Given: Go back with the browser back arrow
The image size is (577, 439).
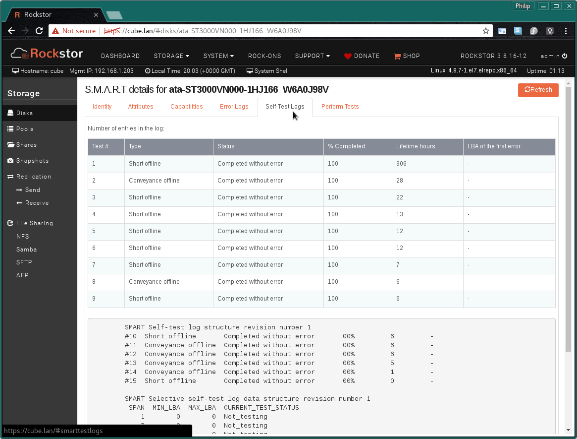Looking at the screenshot, I should (11, 31).
